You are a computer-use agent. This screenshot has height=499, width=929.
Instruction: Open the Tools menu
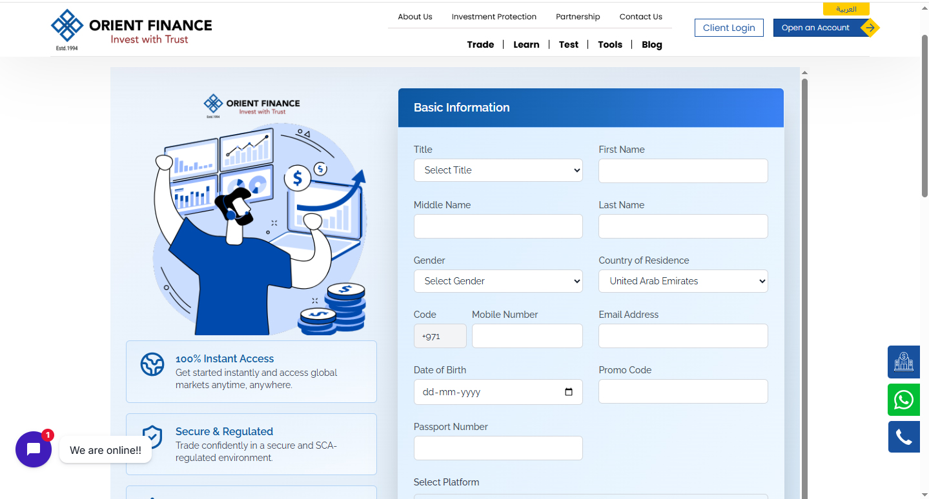click(610, 44)
